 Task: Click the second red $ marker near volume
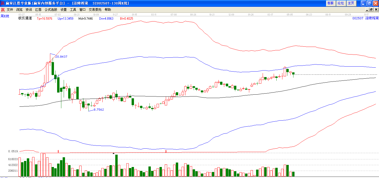click(166, 152)
